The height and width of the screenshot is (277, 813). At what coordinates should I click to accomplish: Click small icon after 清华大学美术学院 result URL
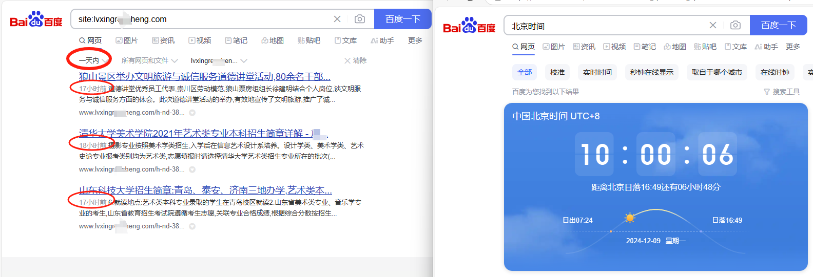pos(192,169)
